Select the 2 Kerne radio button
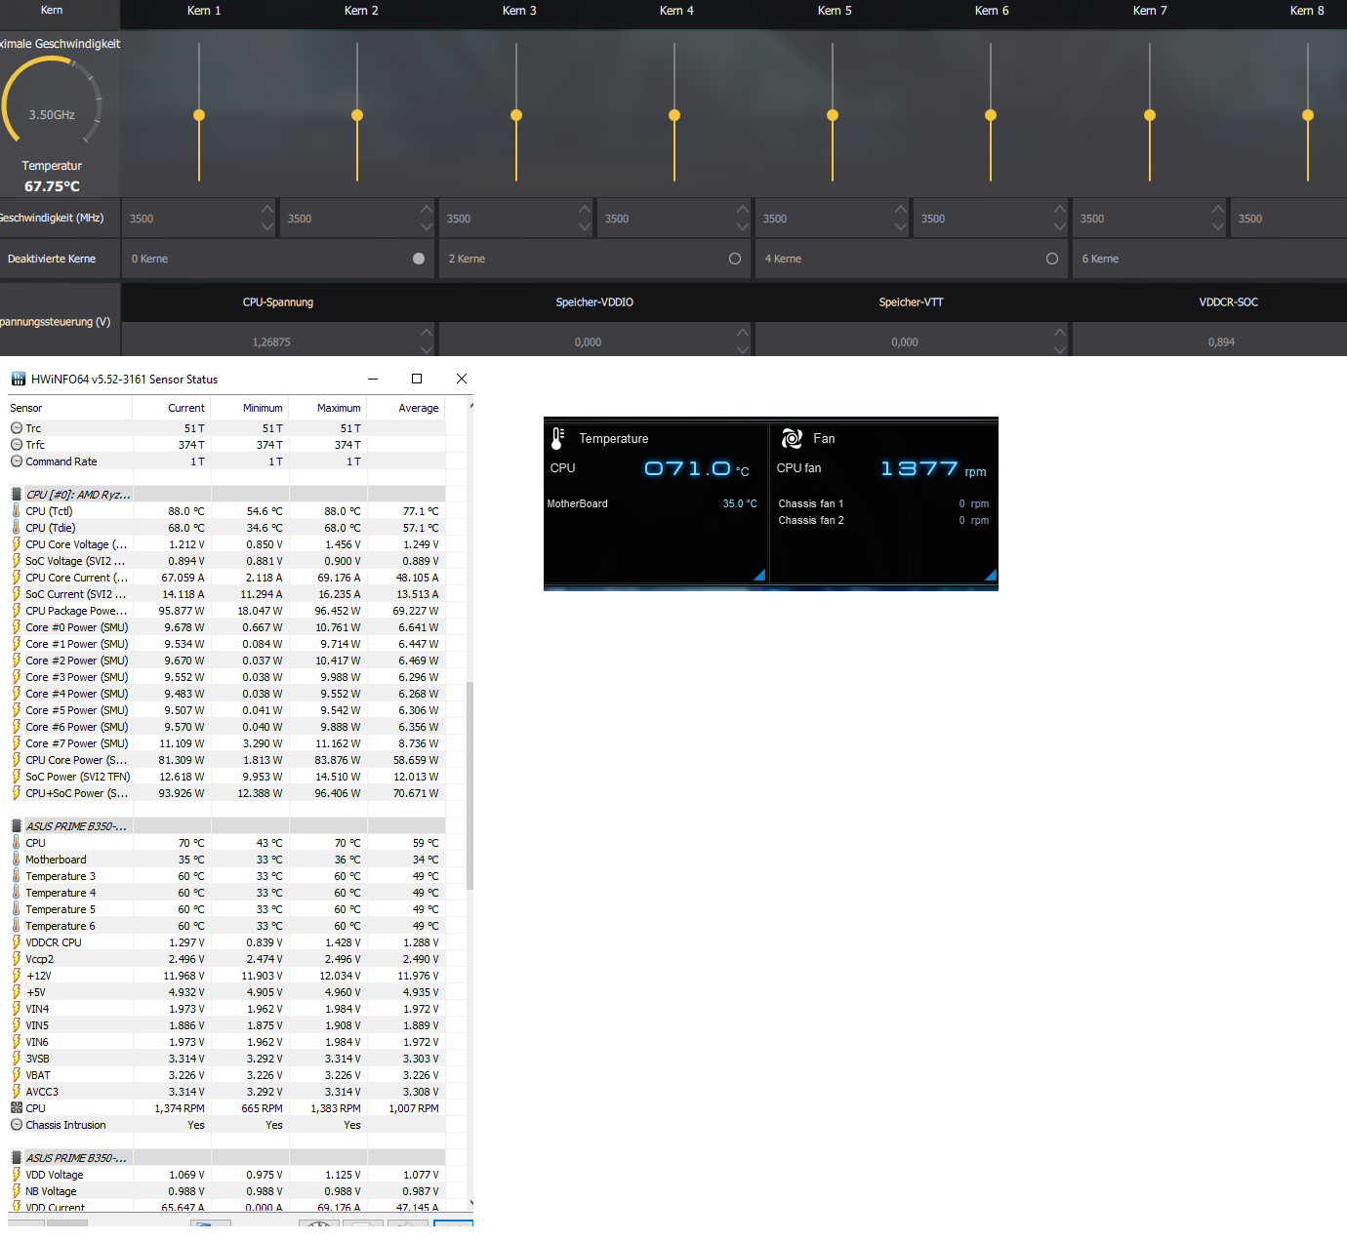The width and height of the screenshot is (1347, 1241). pos(735,259)
